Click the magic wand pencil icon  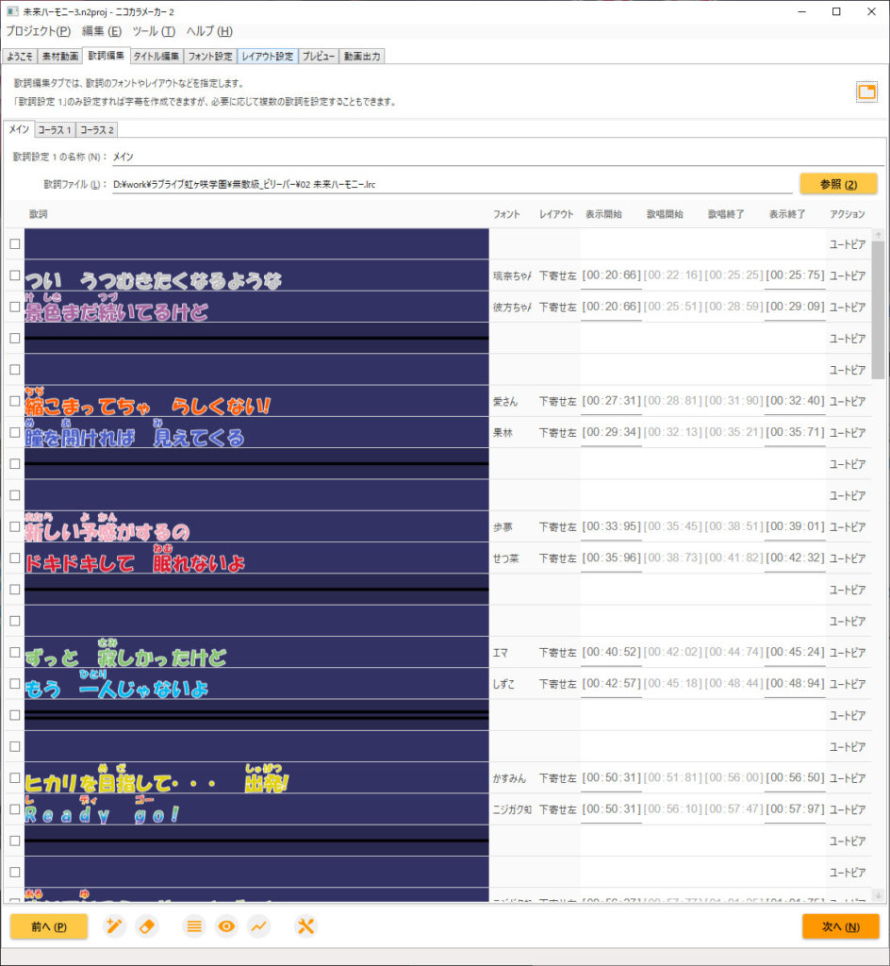114,926
